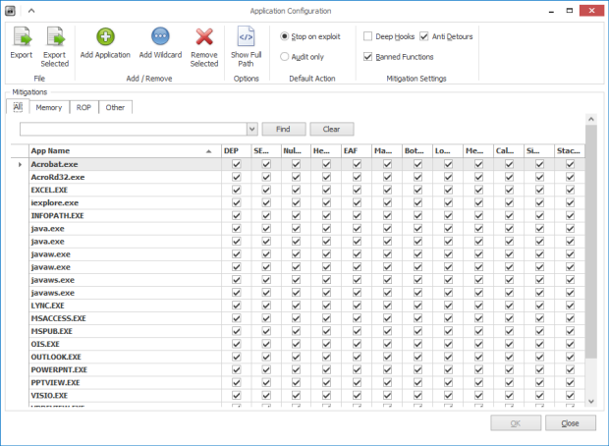Click the greyed OK button

tap(516, 423)
